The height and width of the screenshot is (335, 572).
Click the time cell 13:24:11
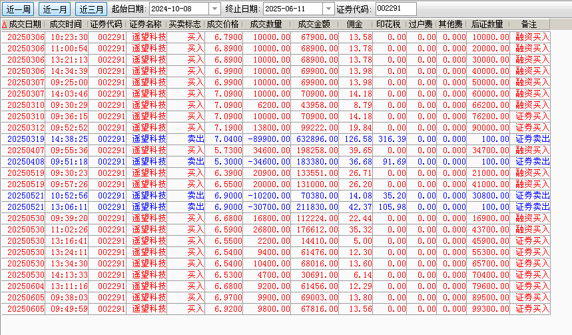point(69,252)
